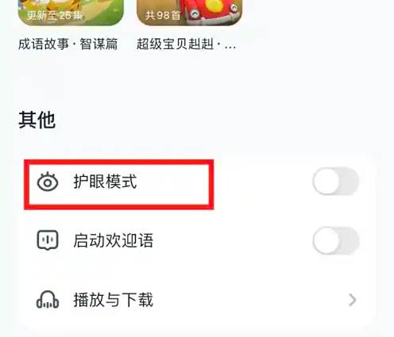394x337 pixels.
Task: Select the 护眼模式 label text
Action: 105,182
